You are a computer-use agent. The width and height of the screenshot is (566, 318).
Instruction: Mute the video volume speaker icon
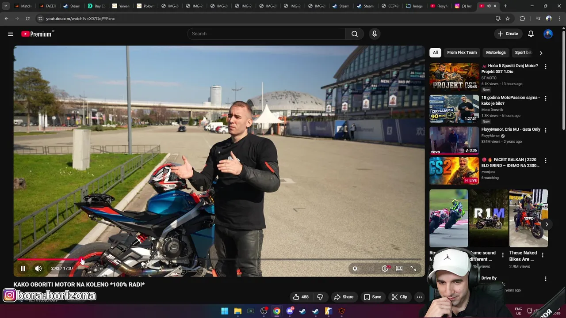[x=38, y=269]
